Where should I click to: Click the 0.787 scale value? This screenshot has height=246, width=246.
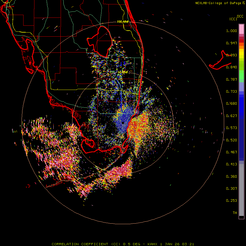pyautogui.click(x=232, y=79)
